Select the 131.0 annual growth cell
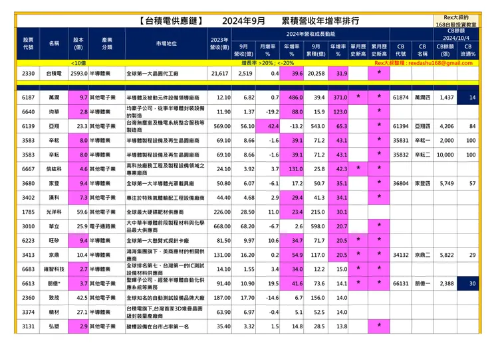 pyautogui.click(x=292, y=169)
